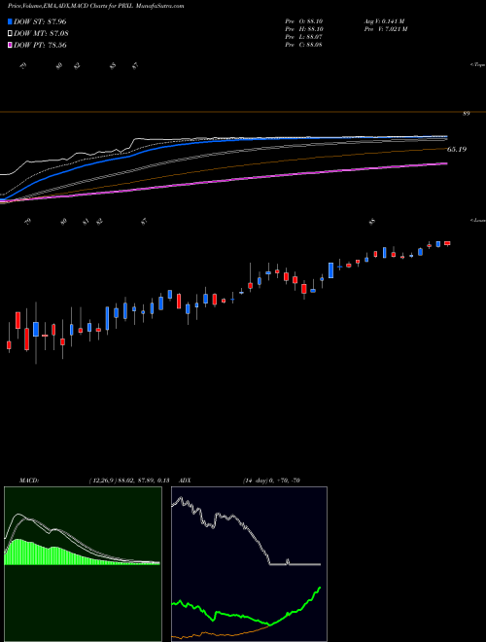Click the 65.19 moving average label
The width and height of the screenshot is (486, 642).
click(x=457, y=150)
